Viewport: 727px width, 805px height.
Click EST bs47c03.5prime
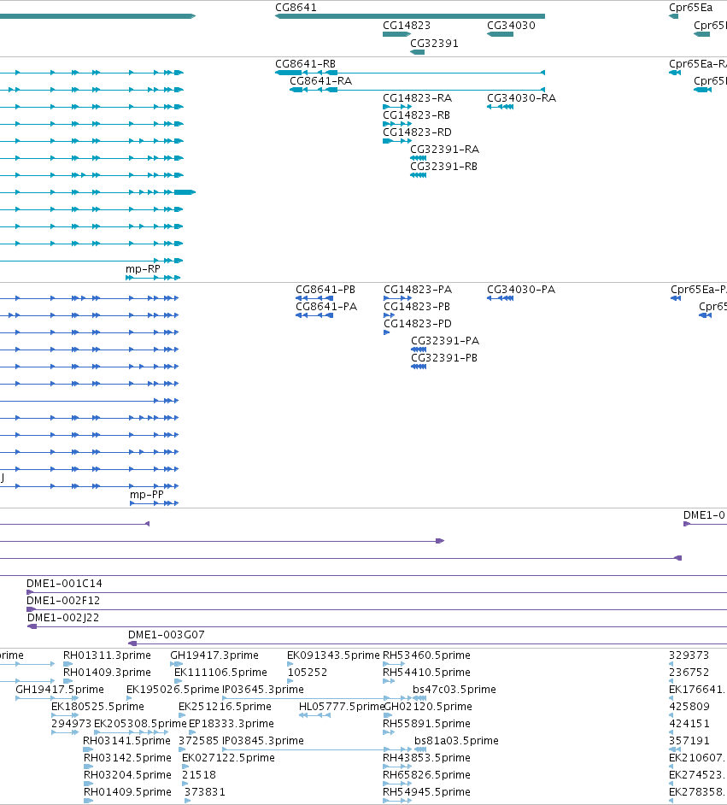click(x=454, y=690)
